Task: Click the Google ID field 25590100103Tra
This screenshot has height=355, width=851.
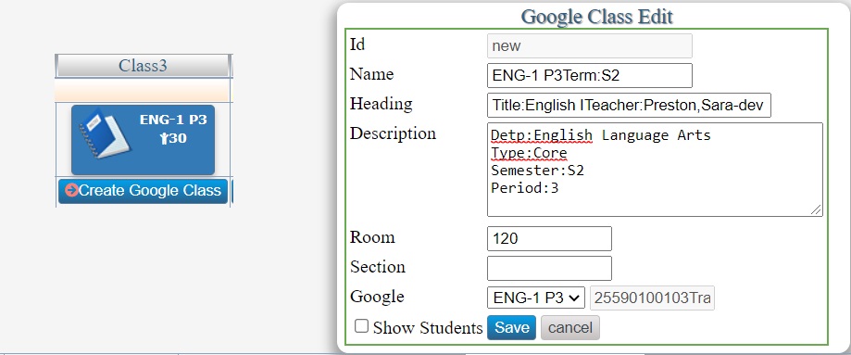Action: click(x=652, y=298)
